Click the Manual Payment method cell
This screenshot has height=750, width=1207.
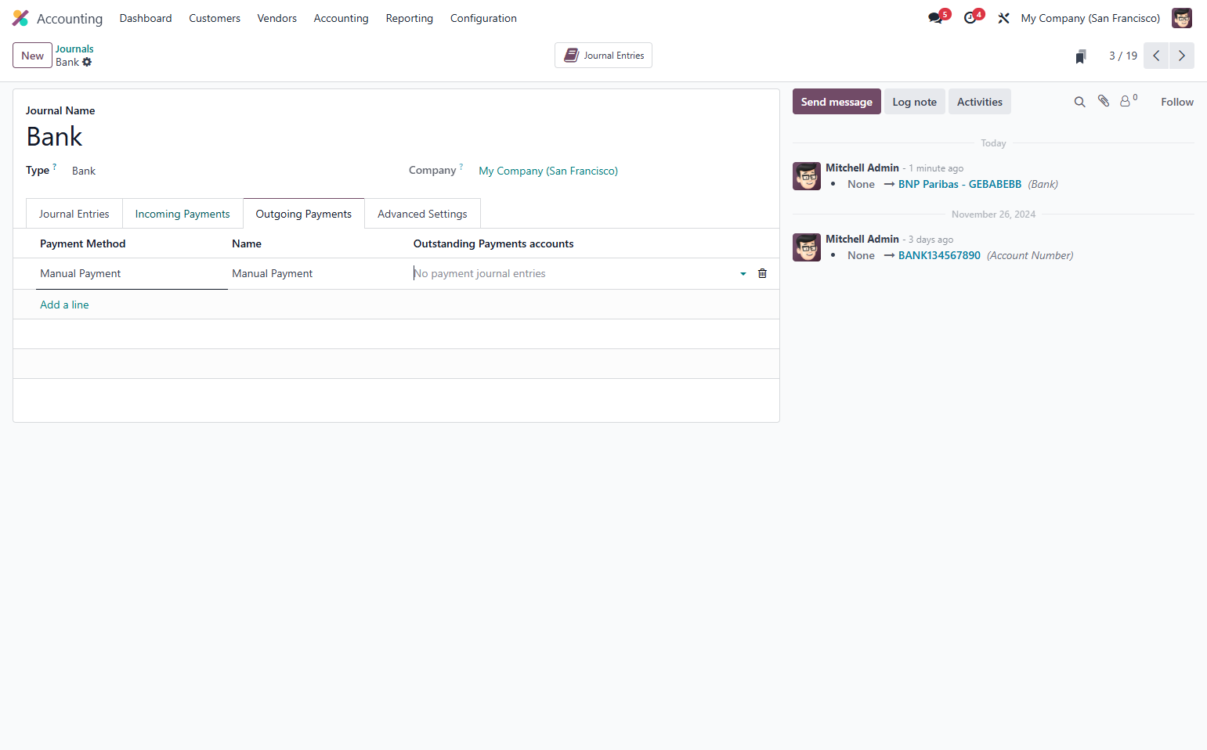(x=132, y=273)
